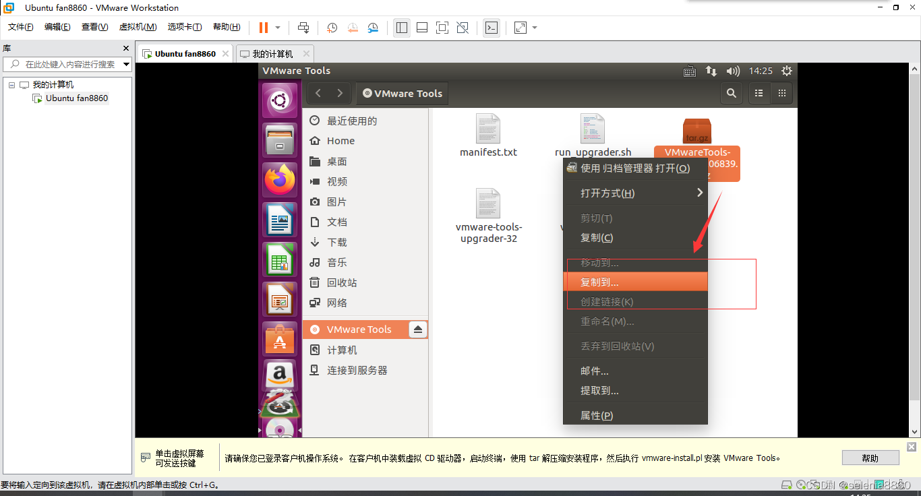
Task: Collapse the 我的计算机 tree node
Action: point(11,85)
